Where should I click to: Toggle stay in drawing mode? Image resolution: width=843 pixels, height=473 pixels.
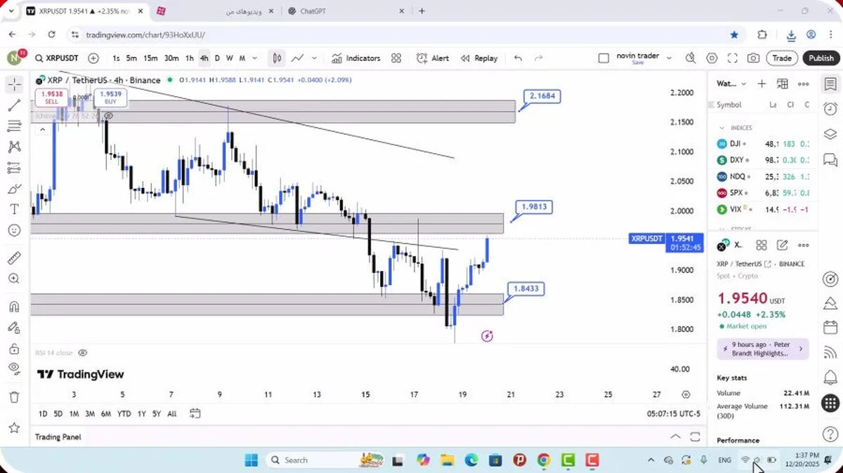click(14, 327)
